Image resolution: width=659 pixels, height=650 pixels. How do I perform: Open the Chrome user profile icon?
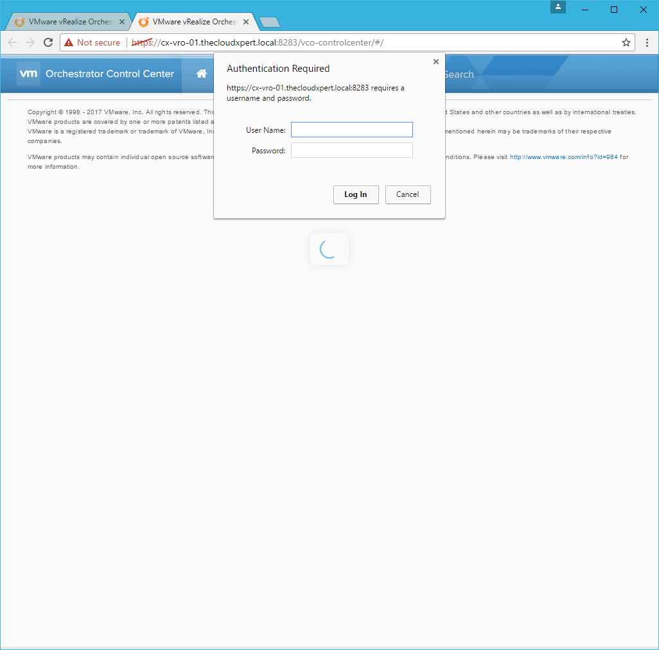click(558, 7)
